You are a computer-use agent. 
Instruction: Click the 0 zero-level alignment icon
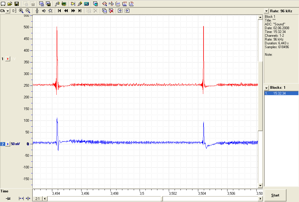(x=15, y=11)
